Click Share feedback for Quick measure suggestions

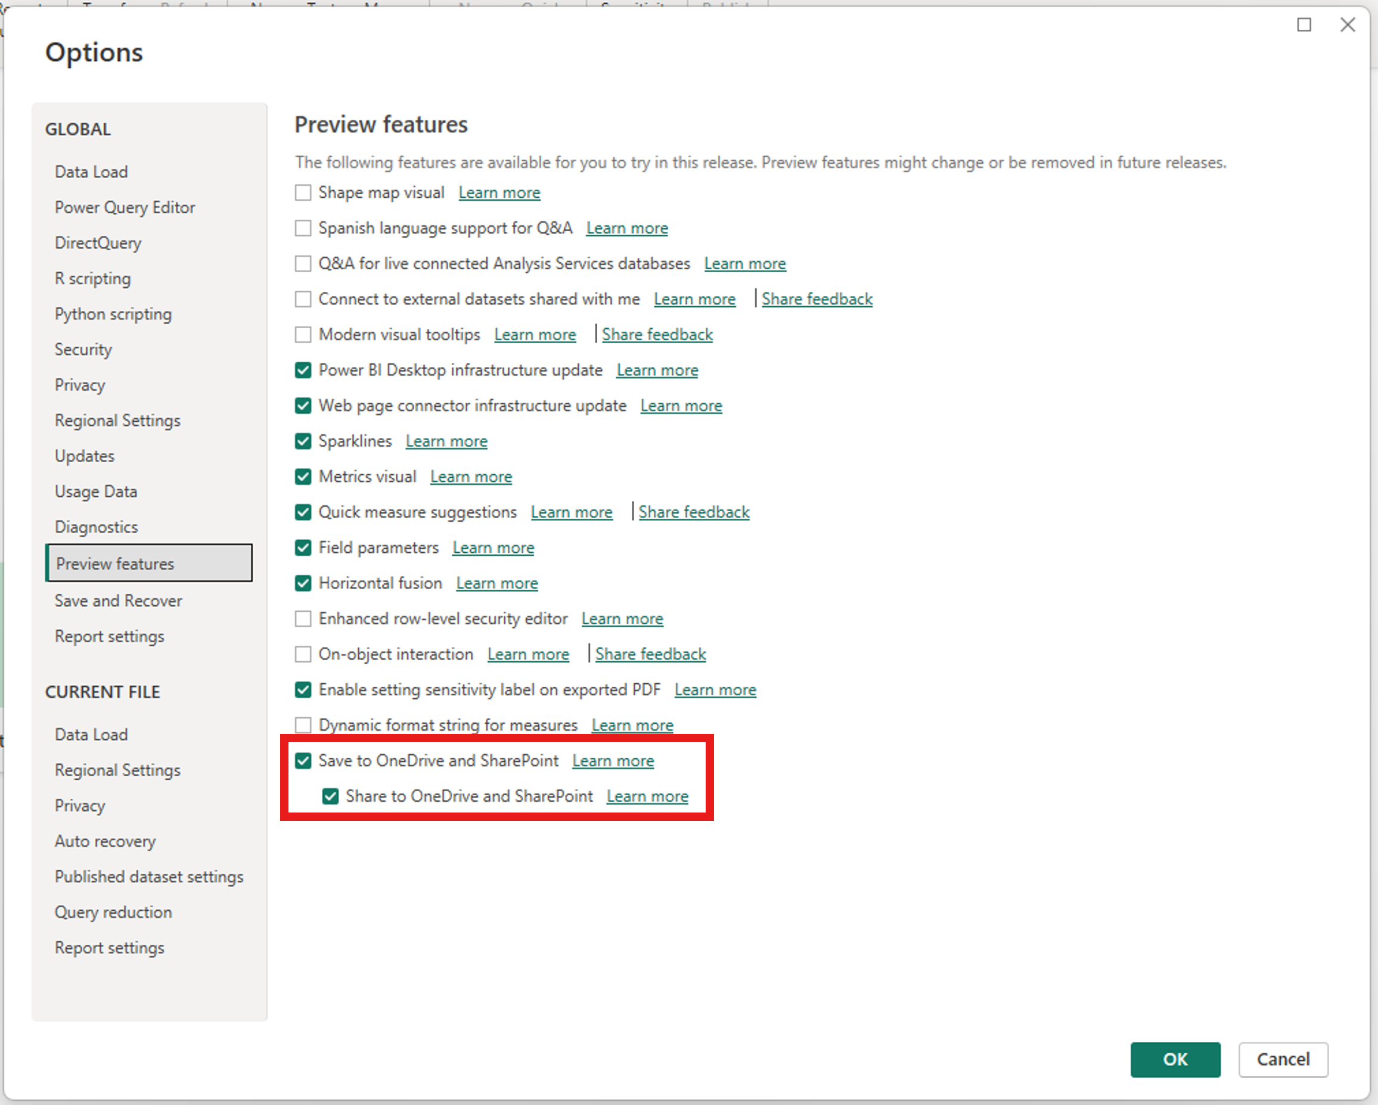pyautogui.click(x=694, y=512)
